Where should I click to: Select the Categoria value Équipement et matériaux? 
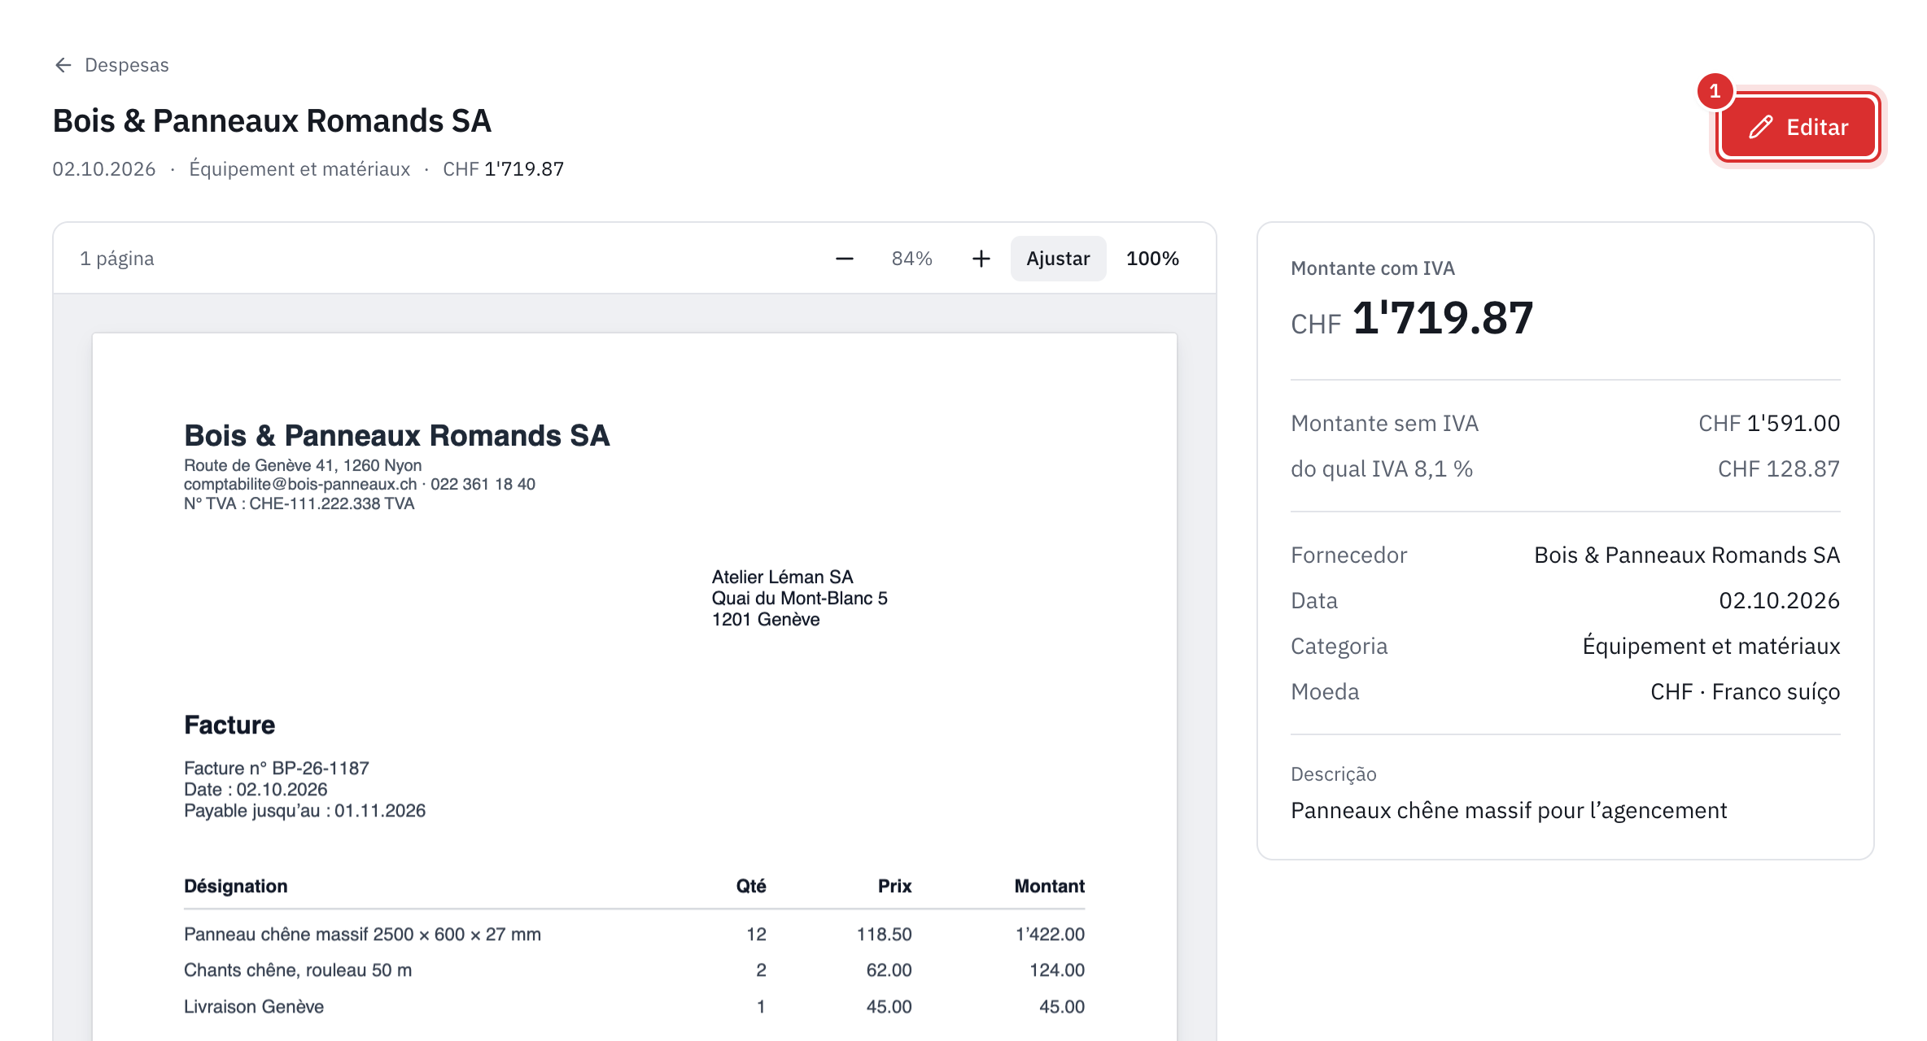coord(1711,646)
